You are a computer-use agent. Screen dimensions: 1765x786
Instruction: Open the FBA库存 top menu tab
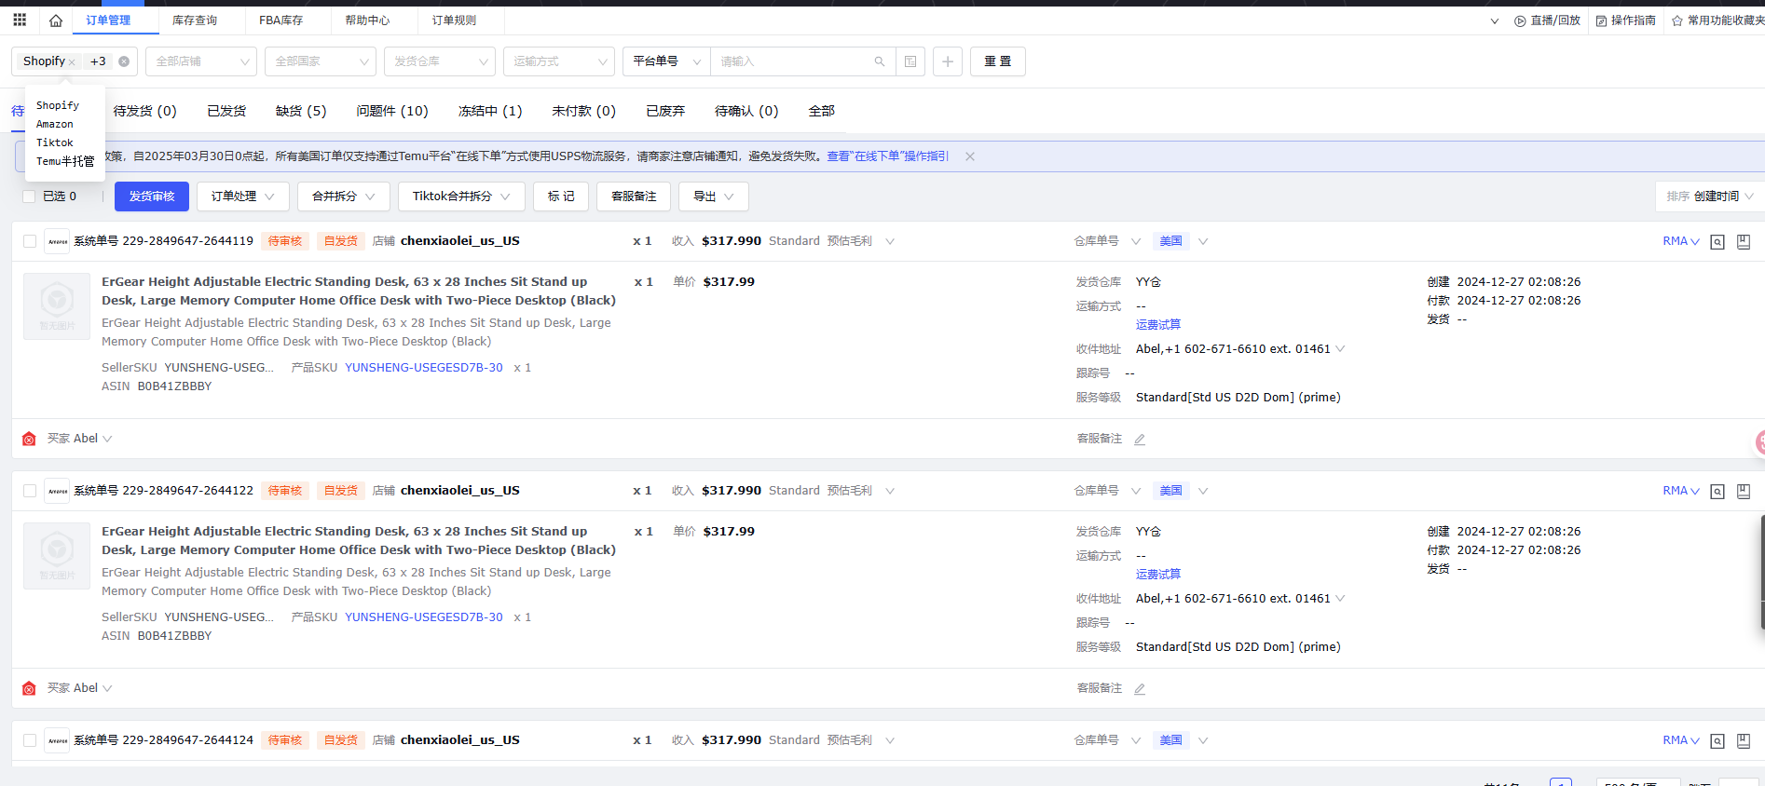pos(280,20)
